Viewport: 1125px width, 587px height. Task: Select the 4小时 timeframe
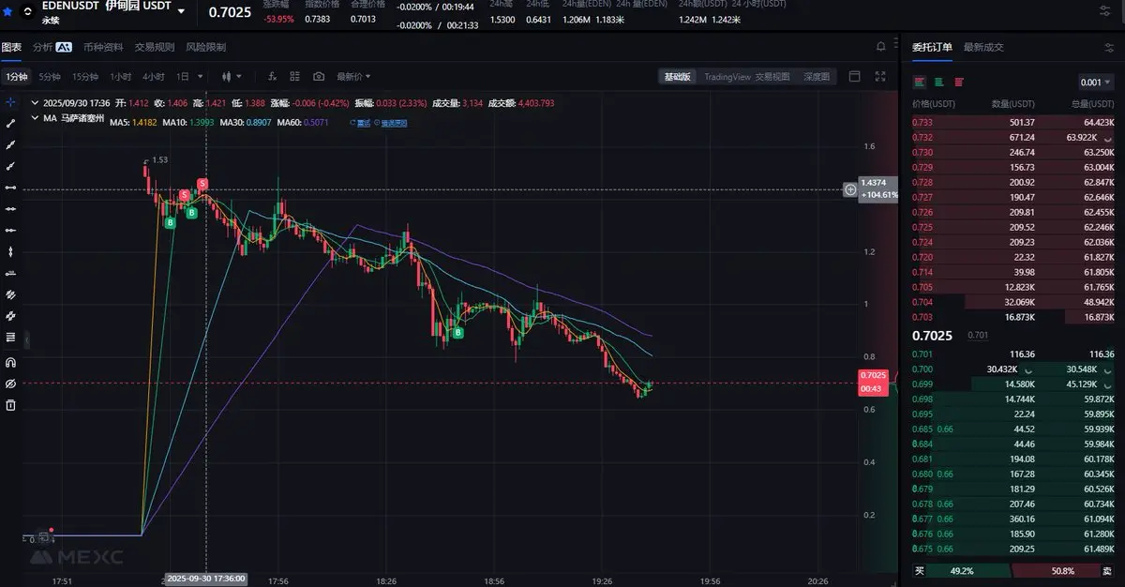point(154,77)
